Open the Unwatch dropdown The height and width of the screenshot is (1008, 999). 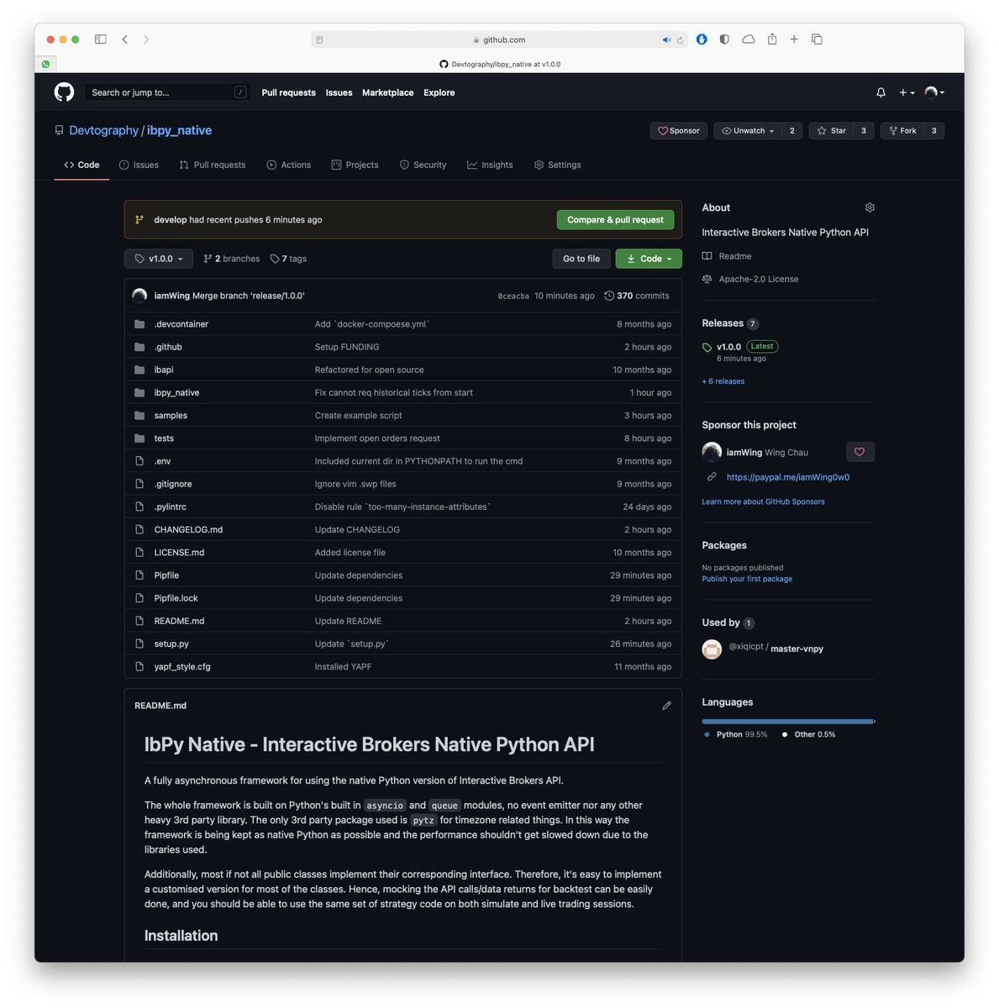[748, 131]
